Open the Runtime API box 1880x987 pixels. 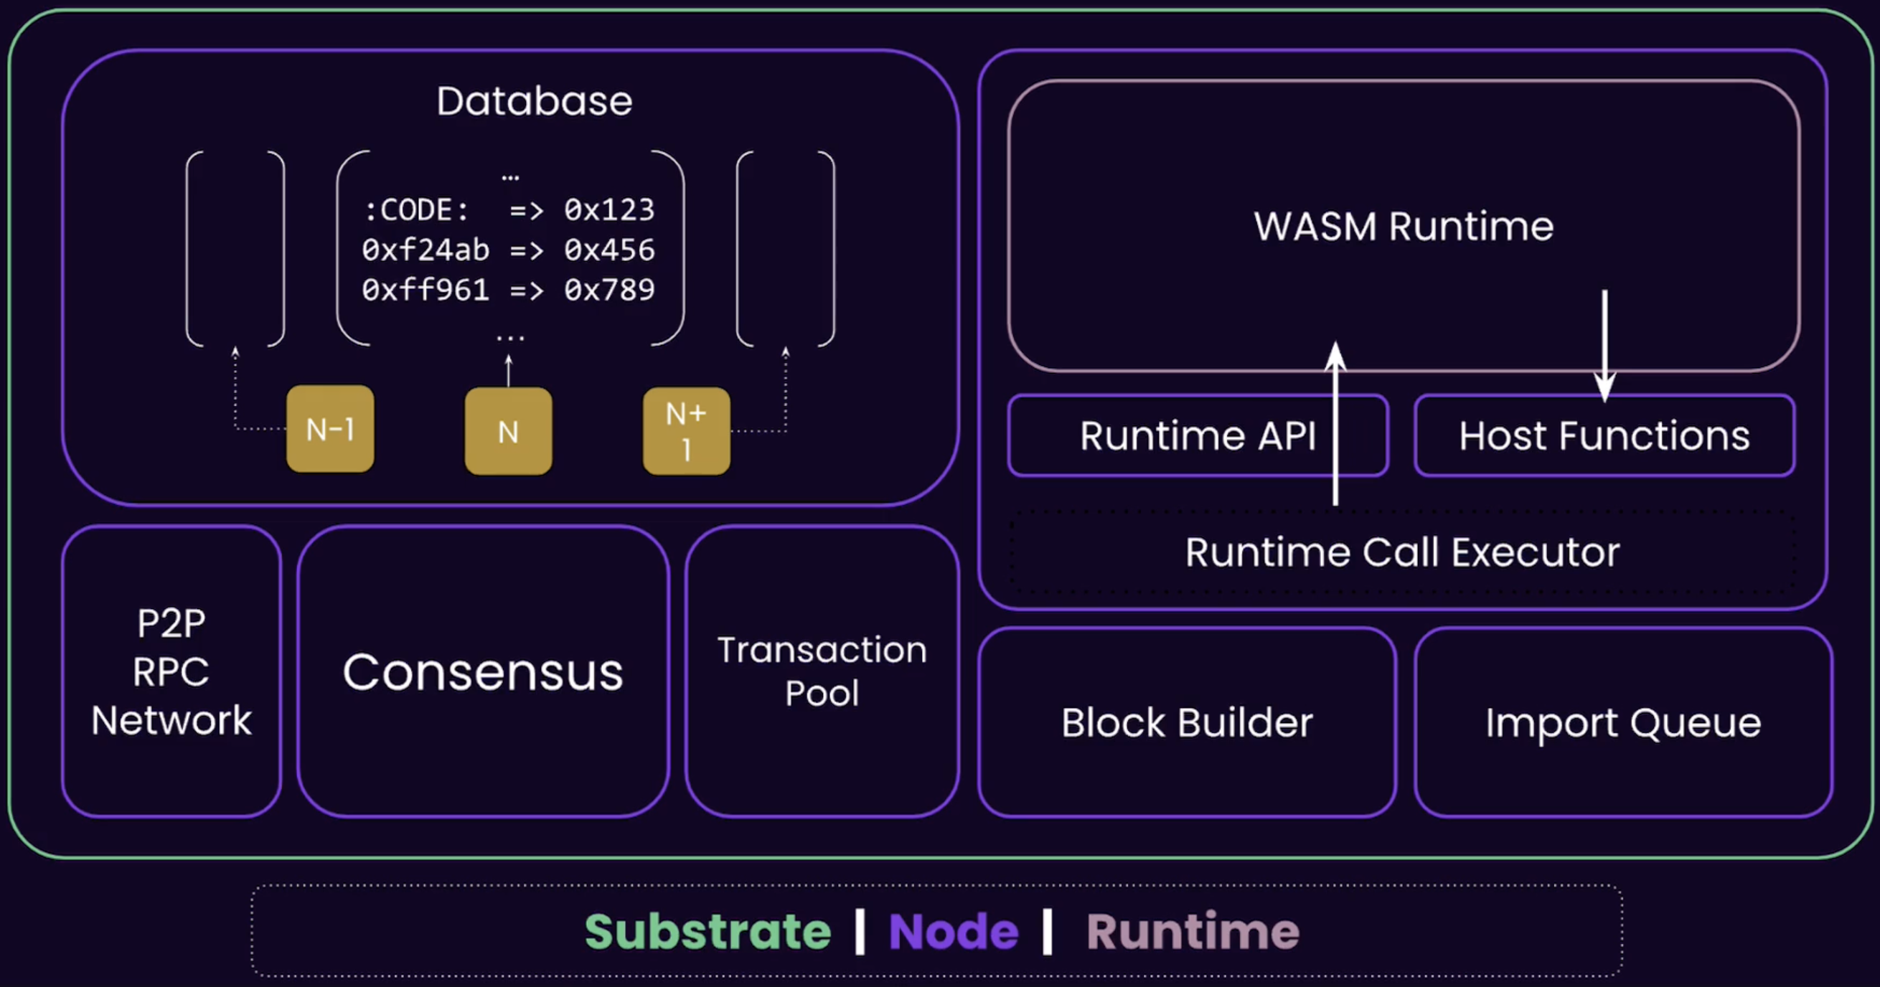pyautogui.click(x=1198, y=435)
